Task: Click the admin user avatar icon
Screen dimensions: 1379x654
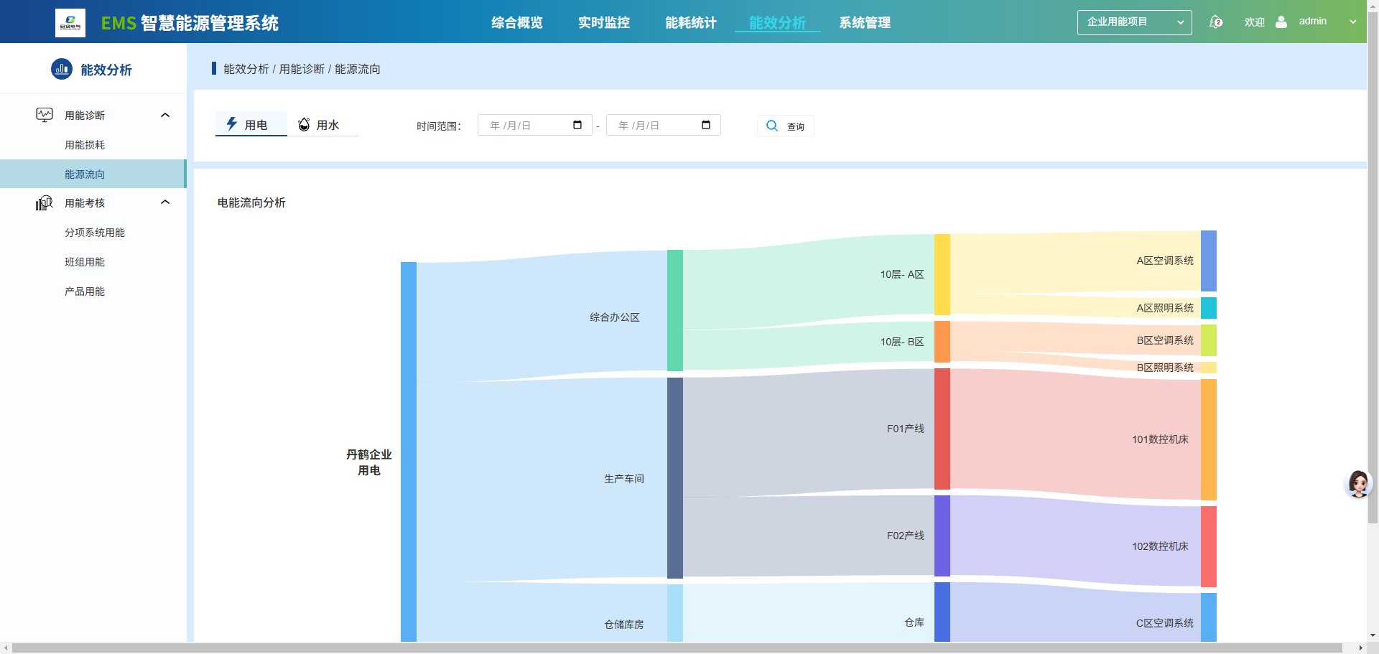Action: (1281, 22)
